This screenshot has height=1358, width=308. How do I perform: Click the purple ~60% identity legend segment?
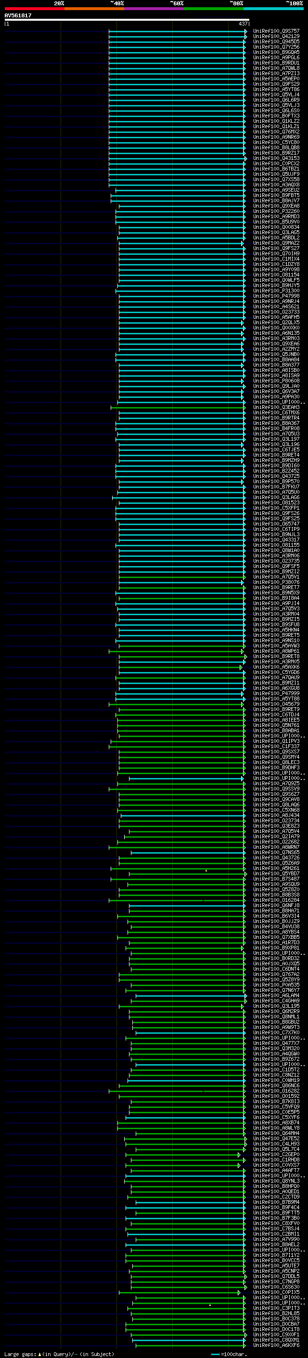(x=154, y=9)
